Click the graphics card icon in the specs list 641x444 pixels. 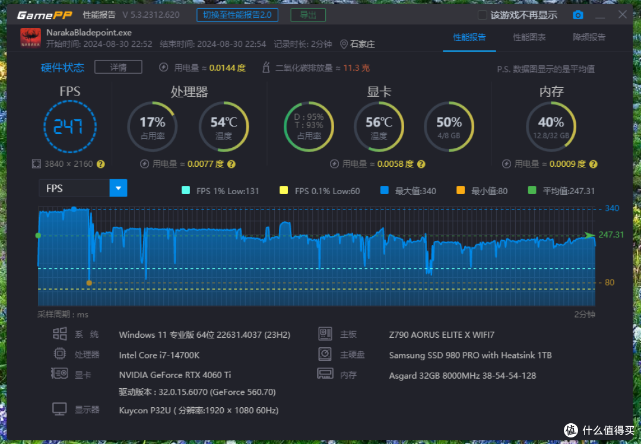pos(60,373)
